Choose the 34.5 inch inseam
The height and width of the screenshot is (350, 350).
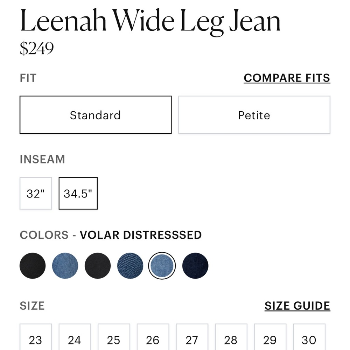coord(78,193)
